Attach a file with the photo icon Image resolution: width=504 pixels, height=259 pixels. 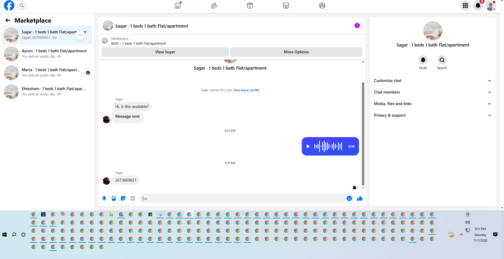pyautogui.click(x=114, y=198)
